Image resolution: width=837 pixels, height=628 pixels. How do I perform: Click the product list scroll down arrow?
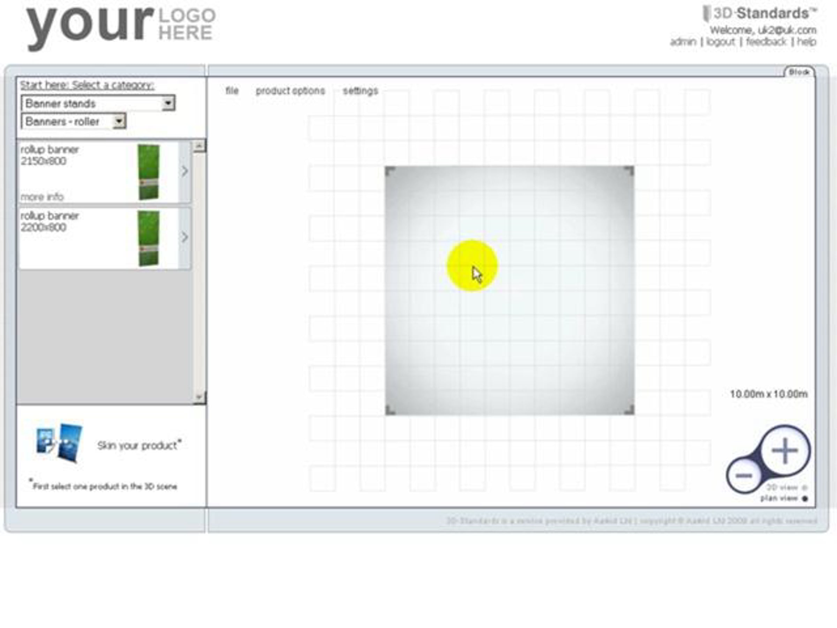(199, 397)
